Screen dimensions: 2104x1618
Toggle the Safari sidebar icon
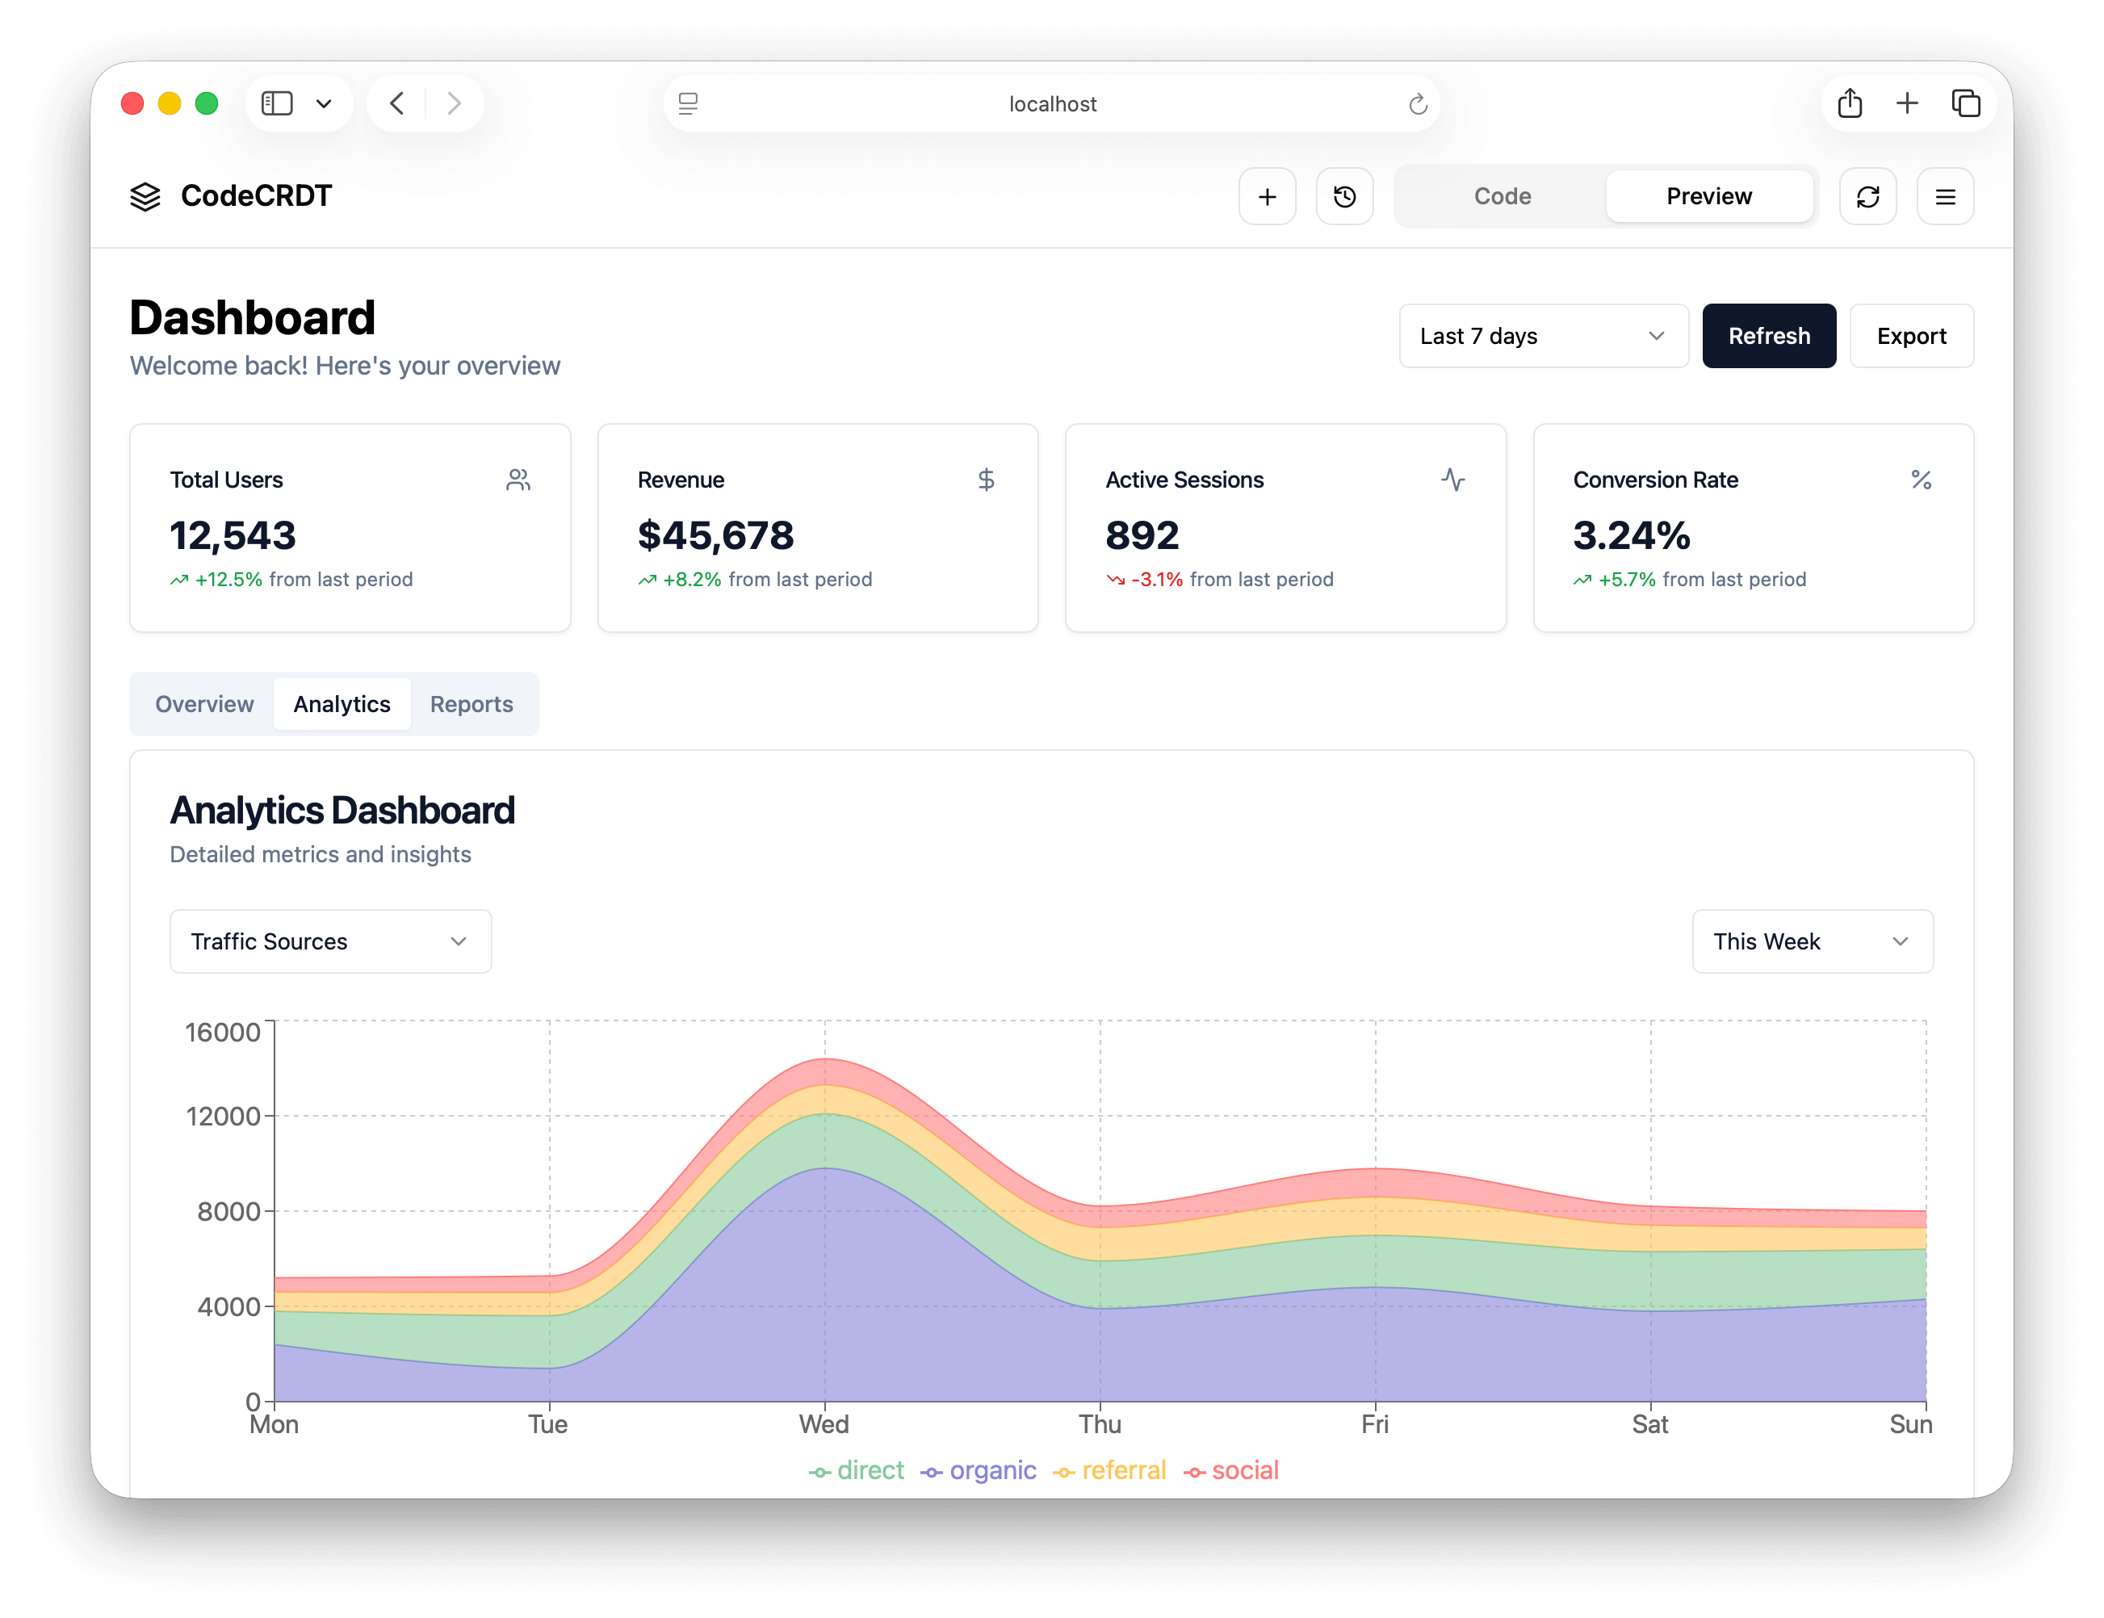277,103
